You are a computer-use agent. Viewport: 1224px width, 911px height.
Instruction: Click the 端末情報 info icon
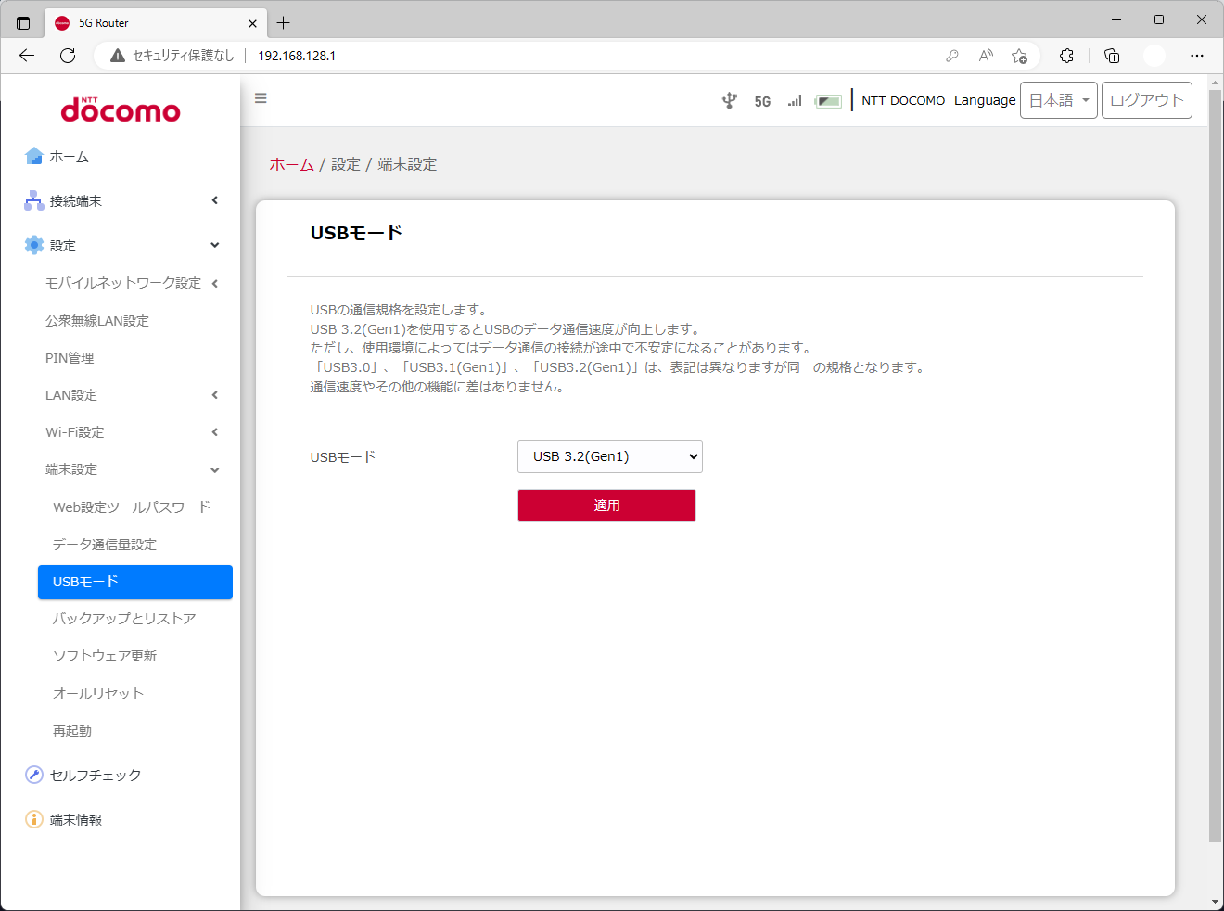click(x=33, y=819)
